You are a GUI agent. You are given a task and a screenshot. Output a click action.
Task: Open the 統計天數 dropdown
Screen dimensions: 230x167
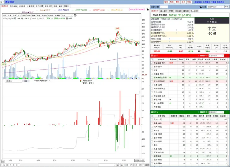tap(164, 7)
